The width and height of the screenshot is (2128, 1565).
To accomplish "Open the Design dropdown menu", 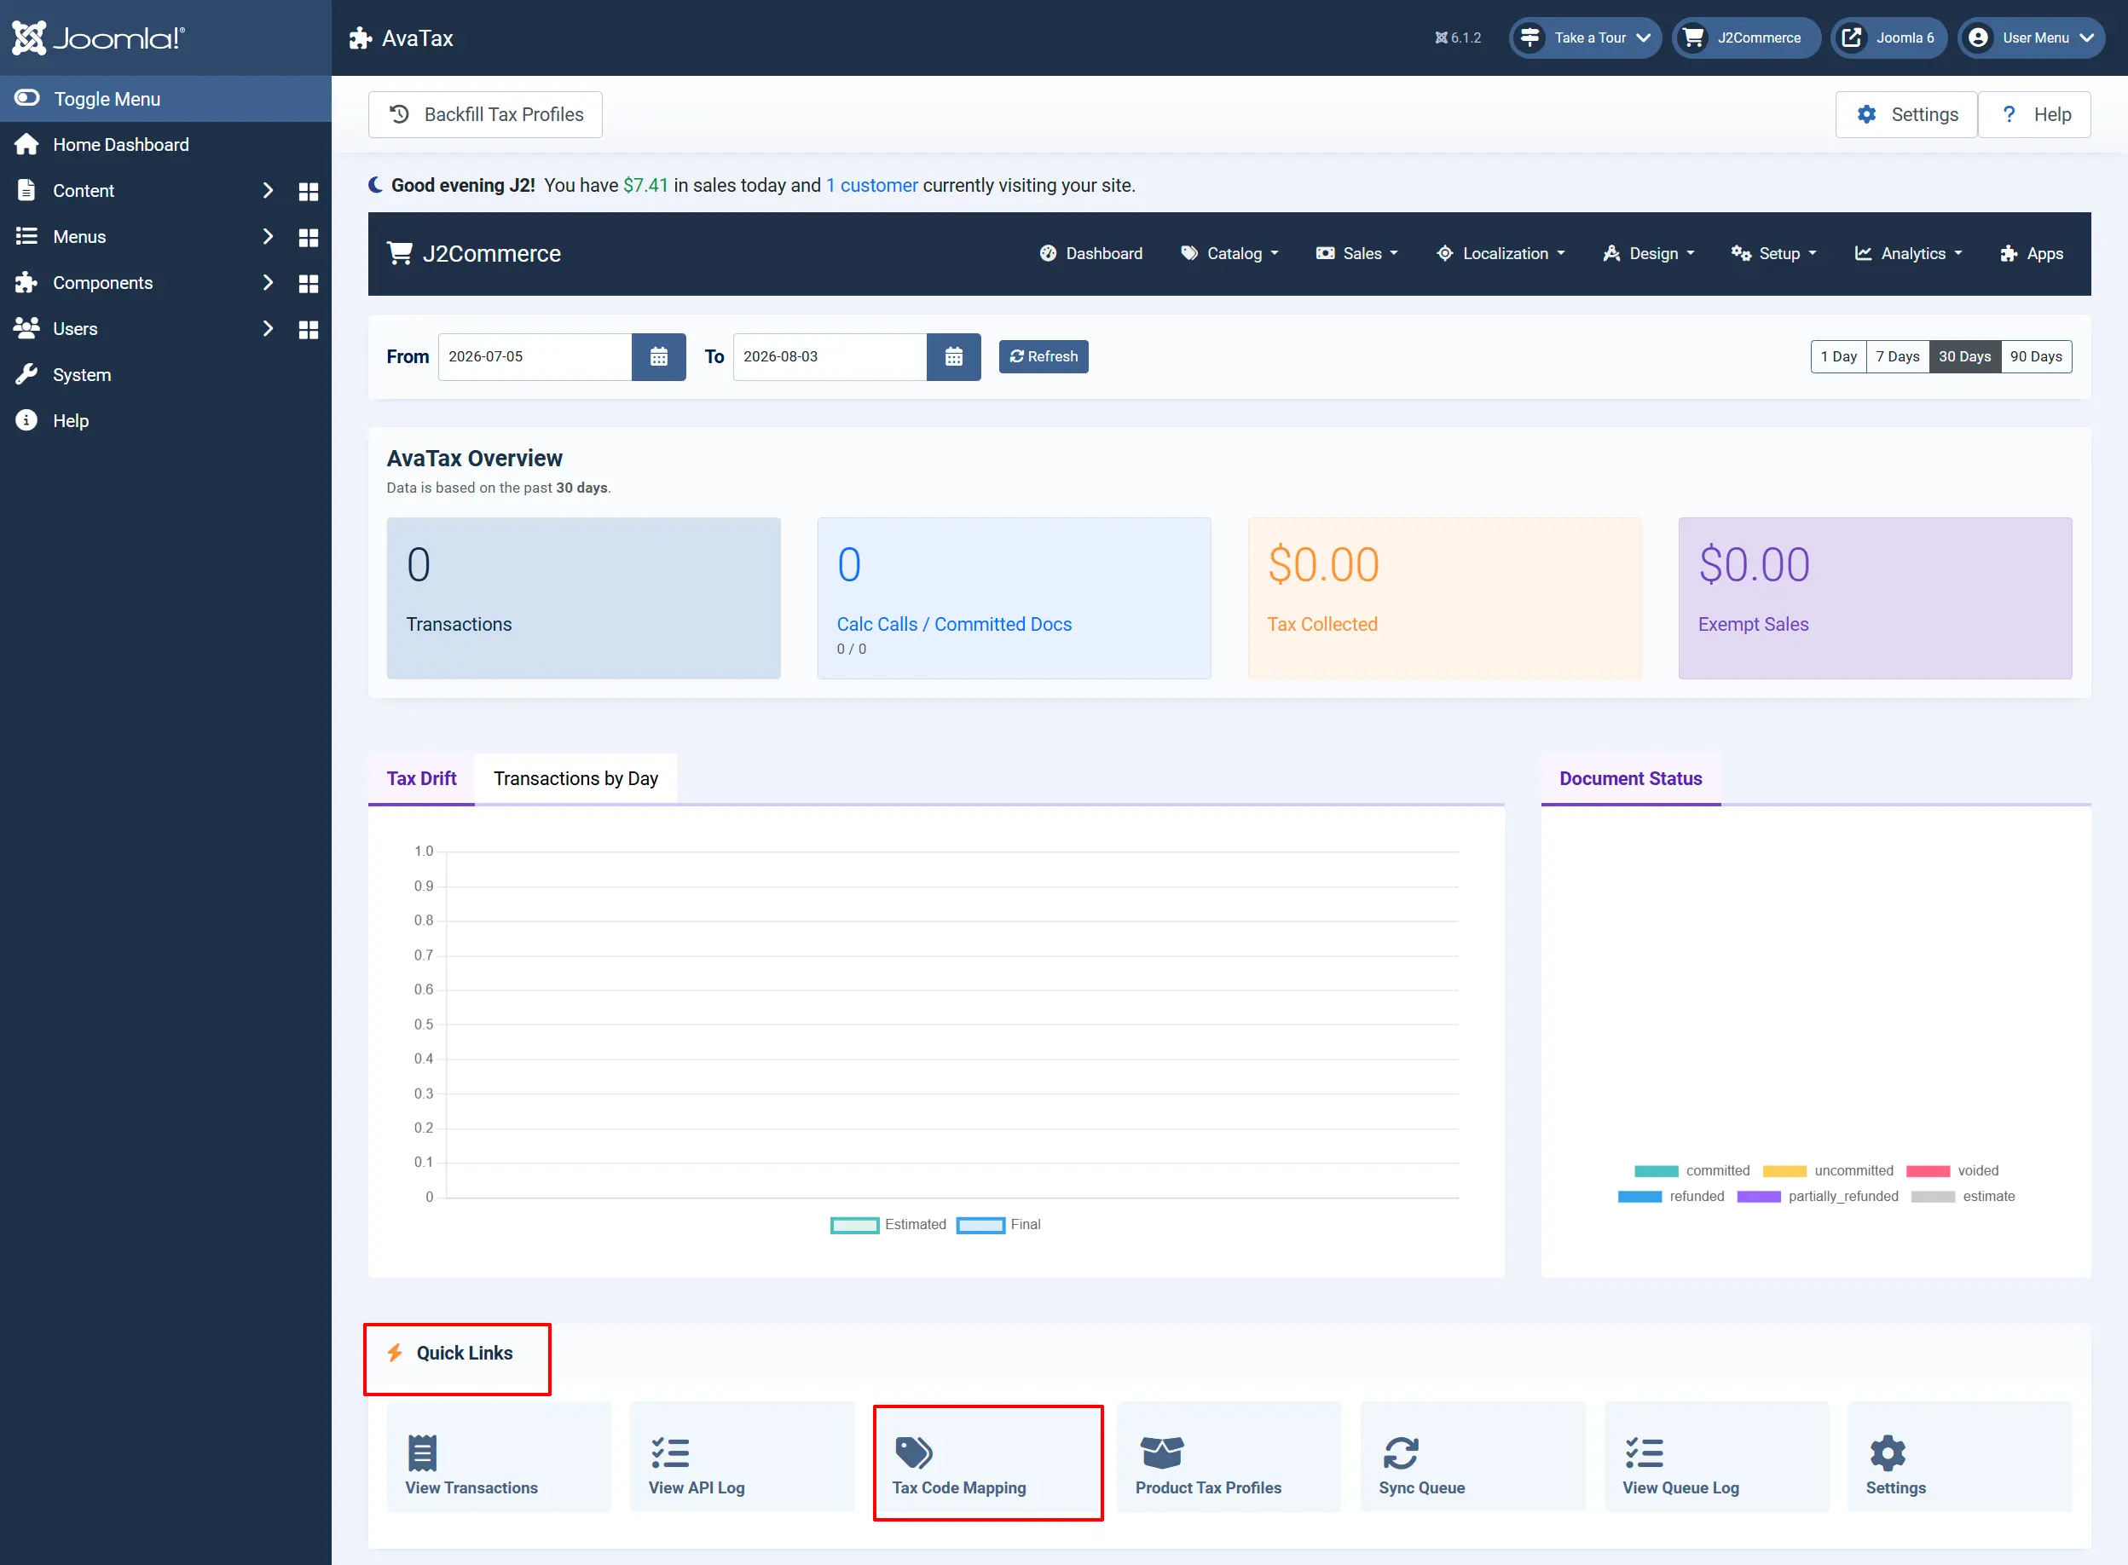I will pos(1649,254).
